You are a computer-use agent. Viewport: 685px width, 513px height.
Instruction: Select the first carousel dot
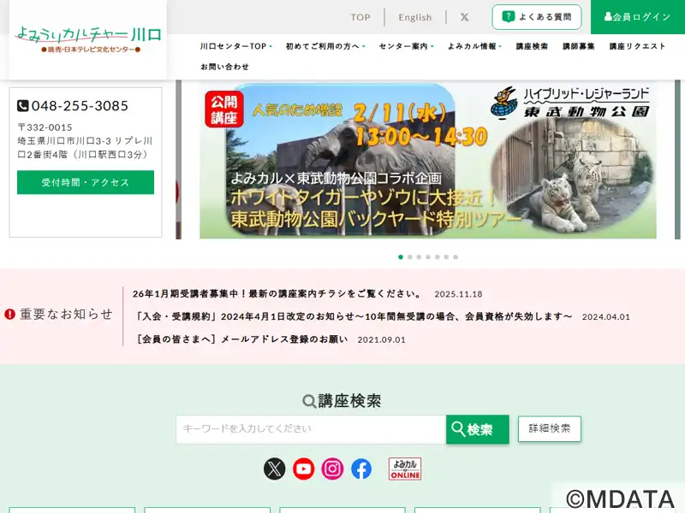[401, 257]
